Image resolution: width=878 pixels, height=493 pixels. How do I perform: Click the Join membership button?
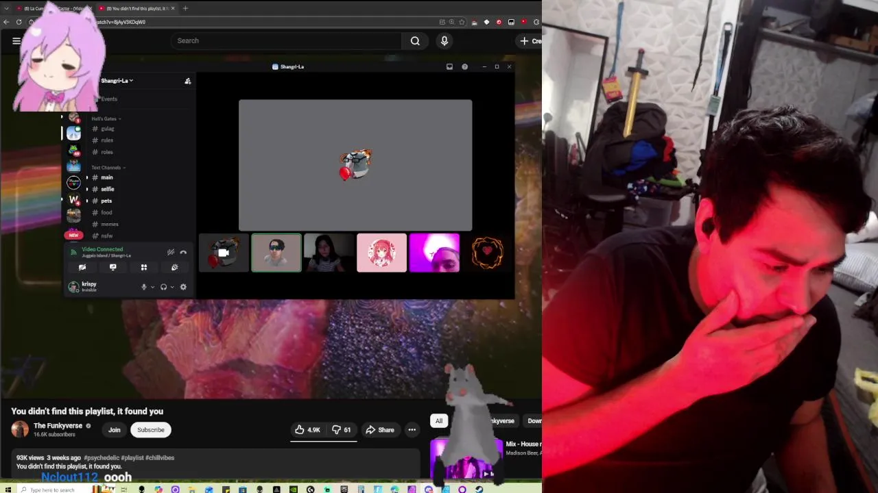click(115, 430)
